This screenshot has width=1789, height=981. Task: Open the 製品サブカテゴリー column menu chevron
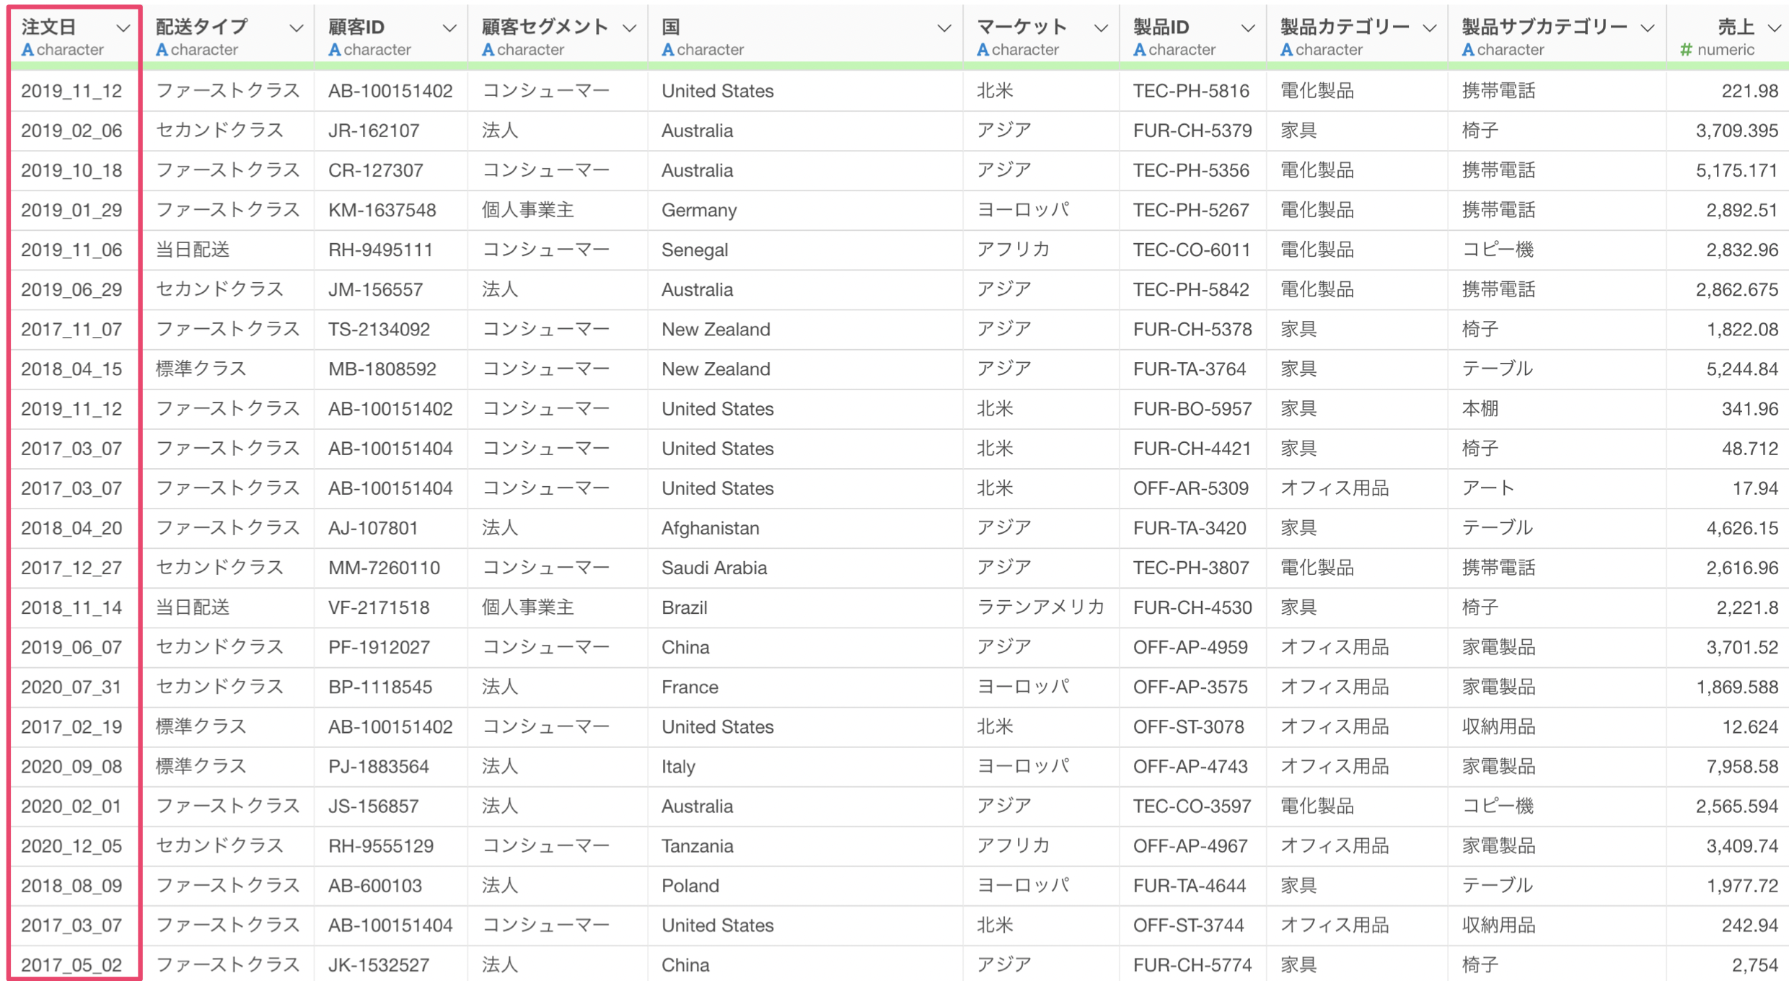(1648, 28)
